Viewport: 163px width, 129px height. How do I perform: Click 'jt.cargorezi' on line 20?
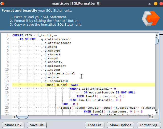[x=125, y=108]
